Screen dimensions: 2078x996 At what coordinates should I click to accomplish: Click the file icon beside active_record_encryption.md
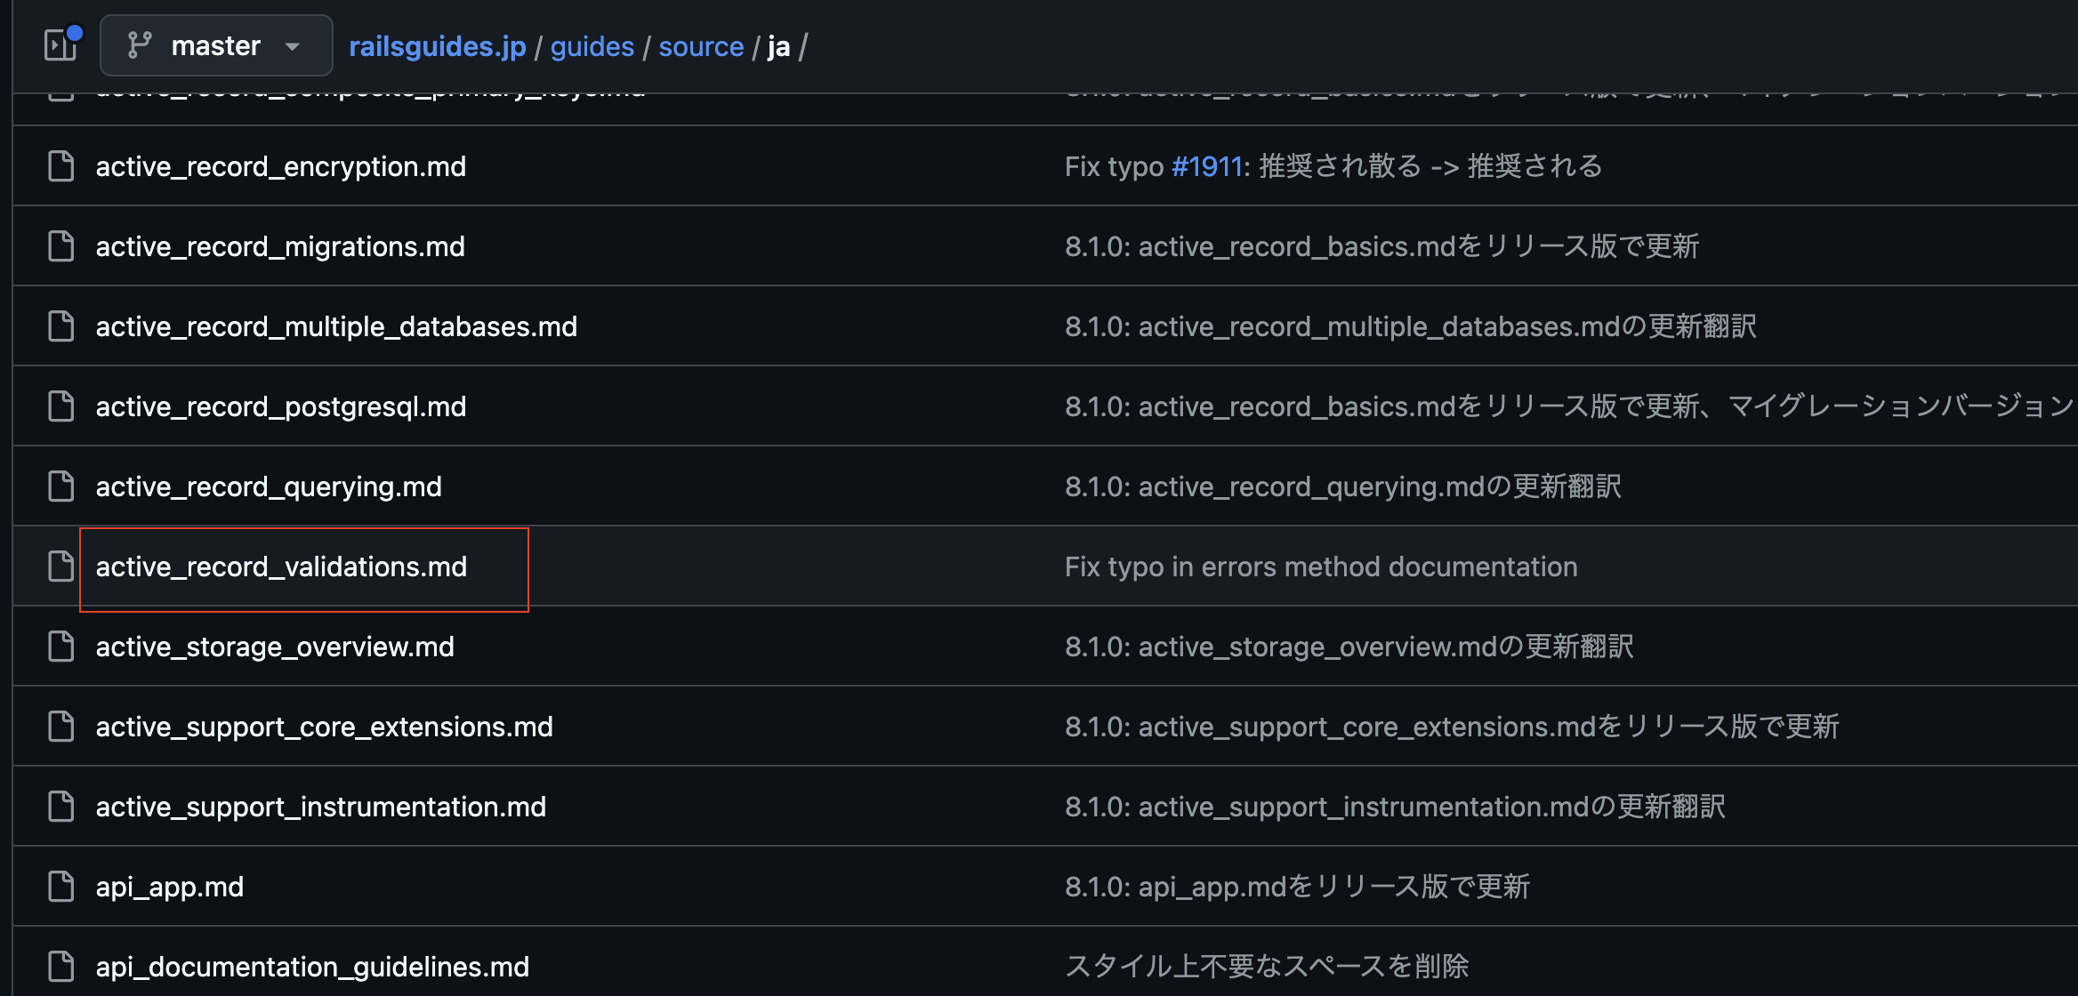(60, 165)
